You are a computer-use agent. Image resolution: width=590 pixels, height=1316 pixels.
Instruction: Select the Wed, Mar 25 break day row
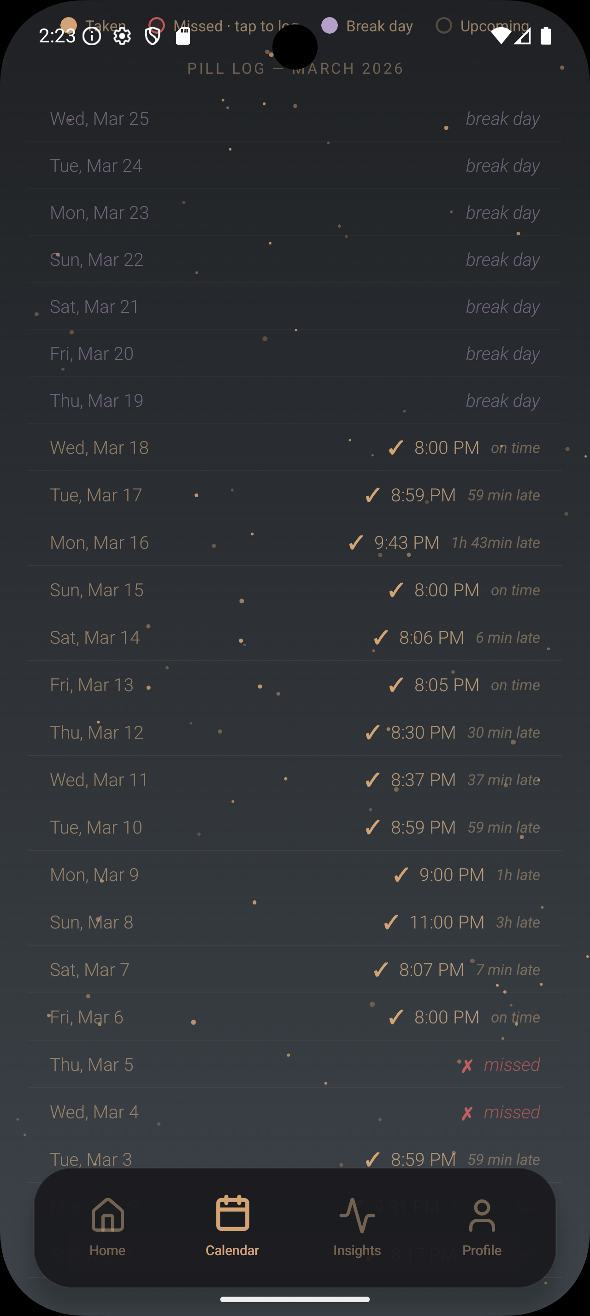(295, 118)
